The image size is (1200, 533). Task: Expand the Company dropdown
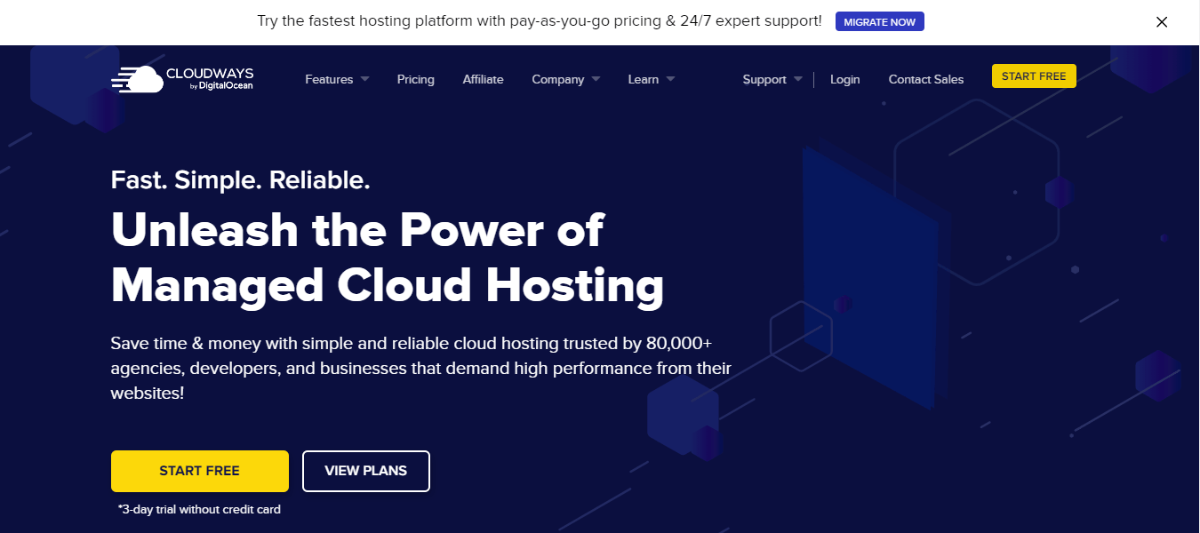click(x=559, y=79)
